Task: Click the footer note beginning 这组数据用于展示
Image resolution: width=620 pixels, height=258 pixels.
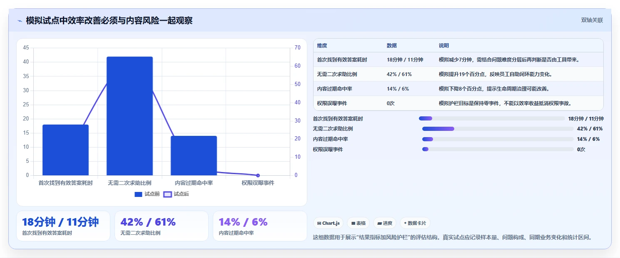Action: pos(452,238)
